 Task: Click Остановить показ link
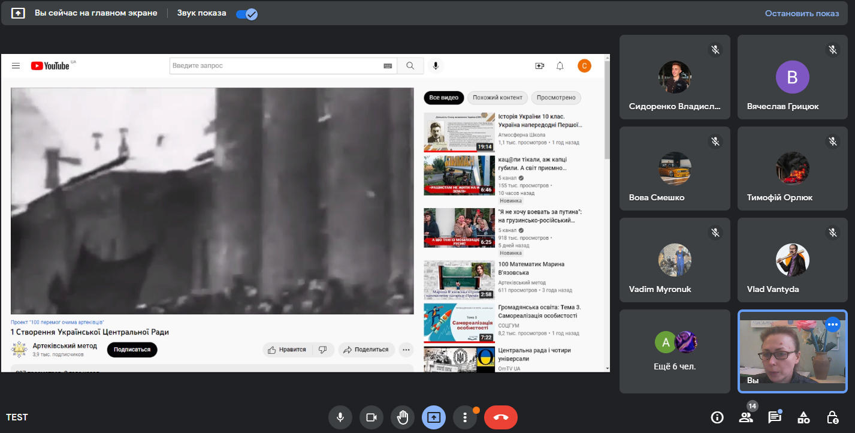(802, 13)
